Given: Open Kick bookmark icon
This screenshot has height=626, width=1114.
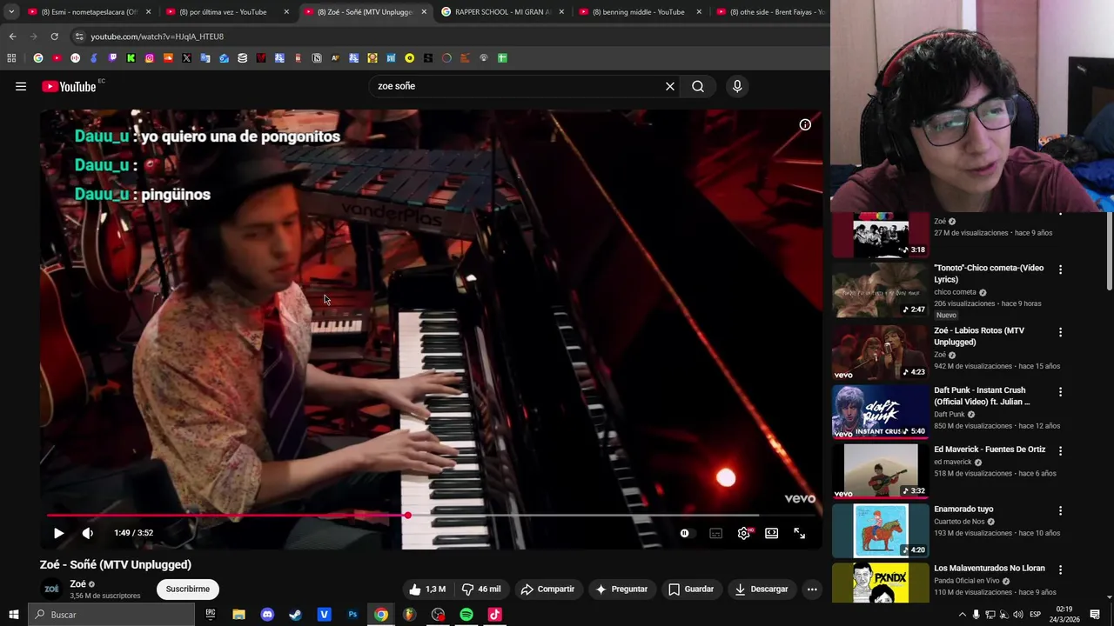Looking at the screenshot, I should click(131, 58).
